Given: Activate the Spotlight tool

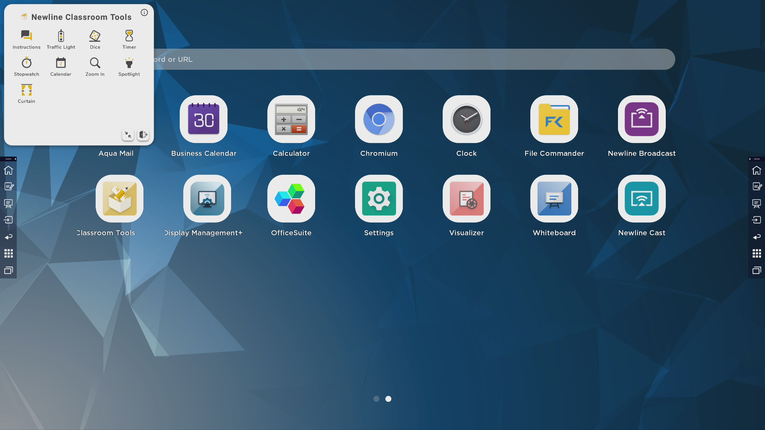Looking at the screenshot, I should pyautogui.click(x=129, y=66).
